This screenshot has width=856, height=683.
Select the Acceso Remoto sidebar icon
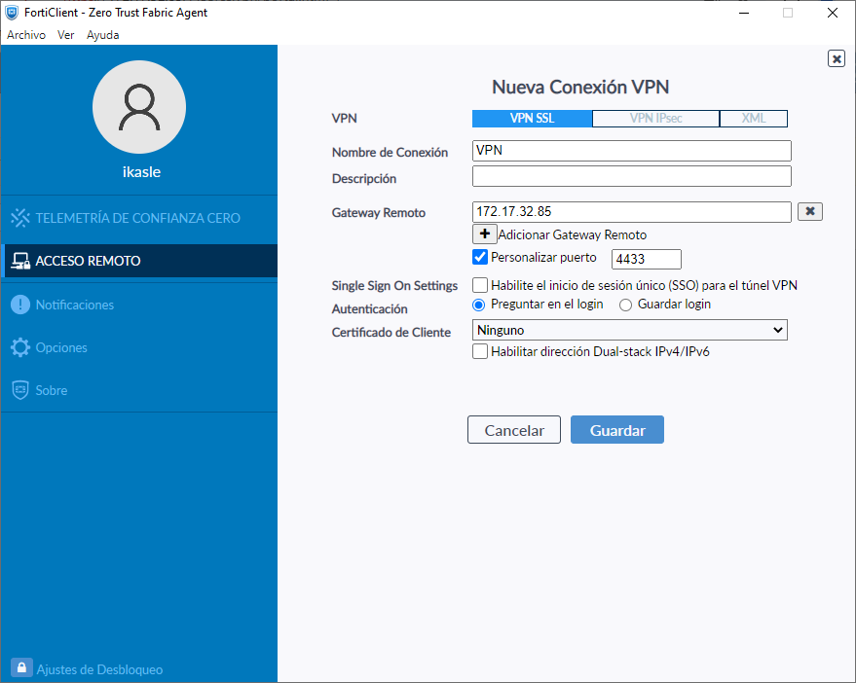(x=20, y=261)
